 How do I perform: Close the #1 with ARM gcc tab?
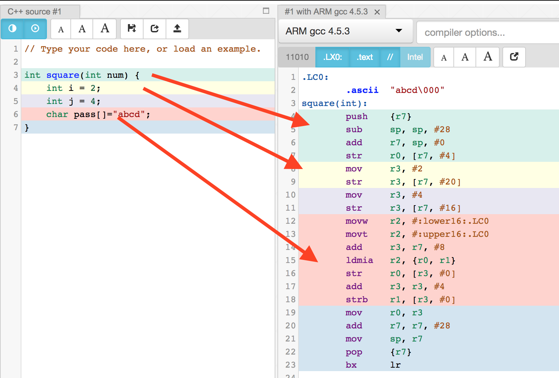click(377, 12)
